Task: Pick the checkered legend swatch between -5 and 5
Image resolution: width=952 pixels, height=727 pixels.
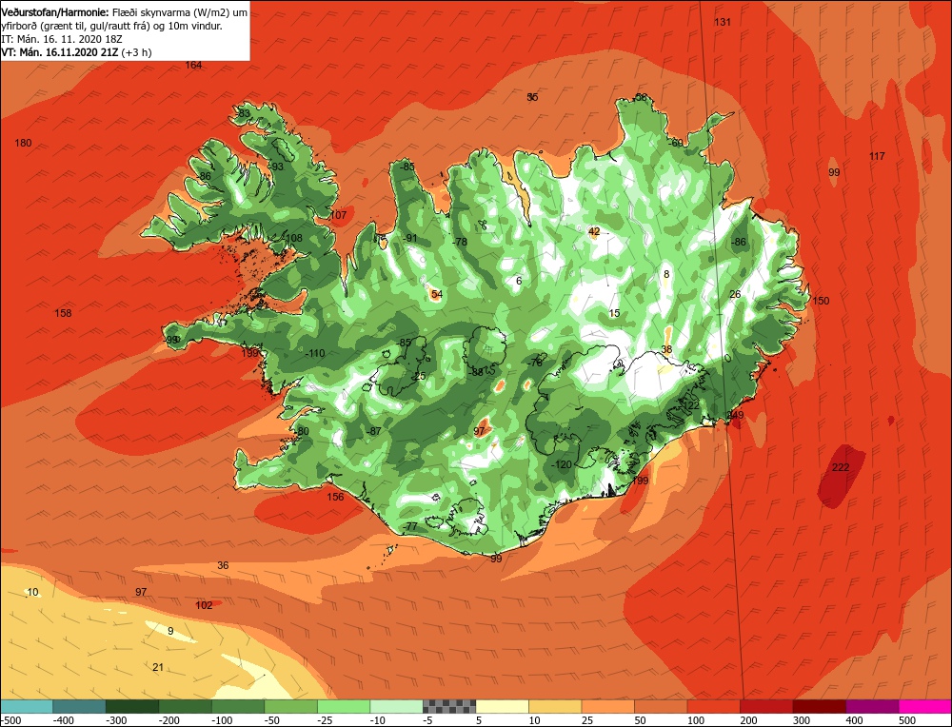Action: coord(449,706)
